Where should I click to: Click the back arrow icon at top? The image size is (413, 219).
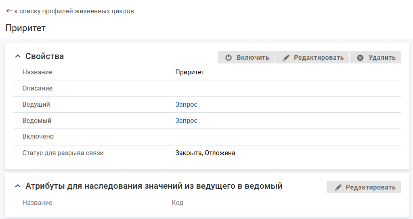tap(9, 11)
